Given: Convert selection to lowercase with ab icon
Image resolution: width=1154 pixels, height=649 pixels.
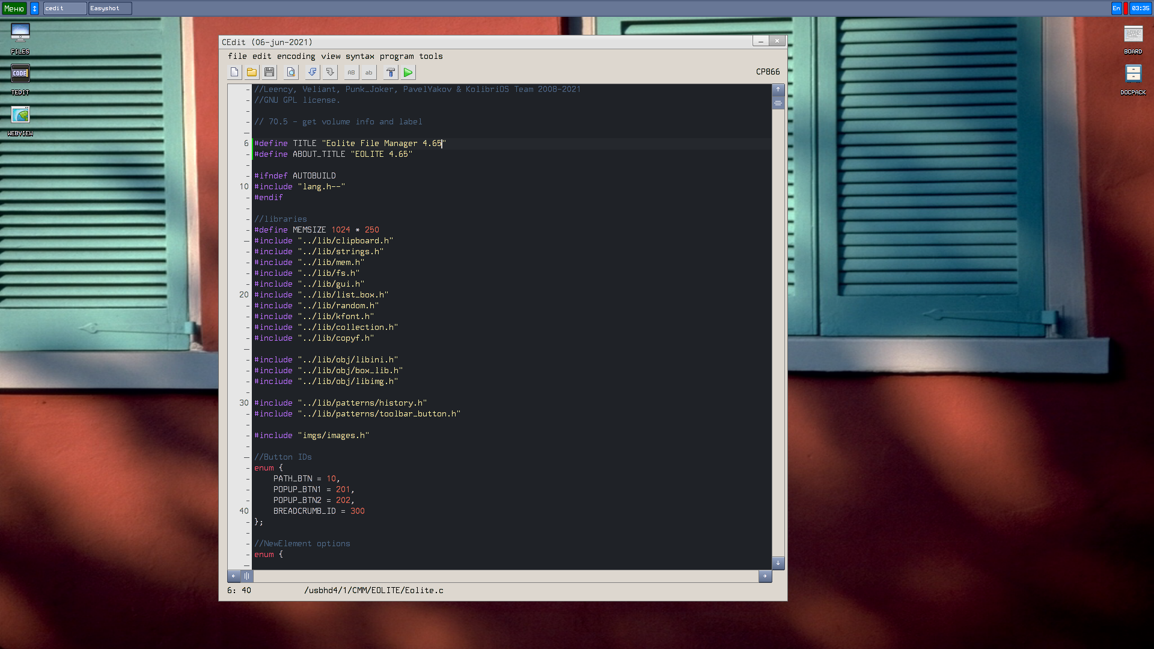Looking at the screenshot, I should (x=369, y=73).
